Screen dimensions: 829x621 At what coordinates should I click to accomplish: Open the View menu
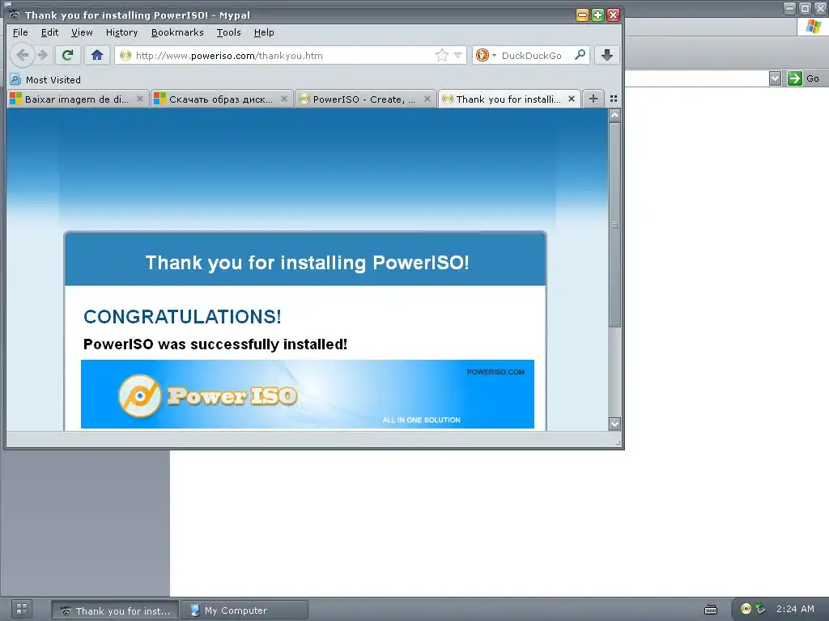(82, 32)
